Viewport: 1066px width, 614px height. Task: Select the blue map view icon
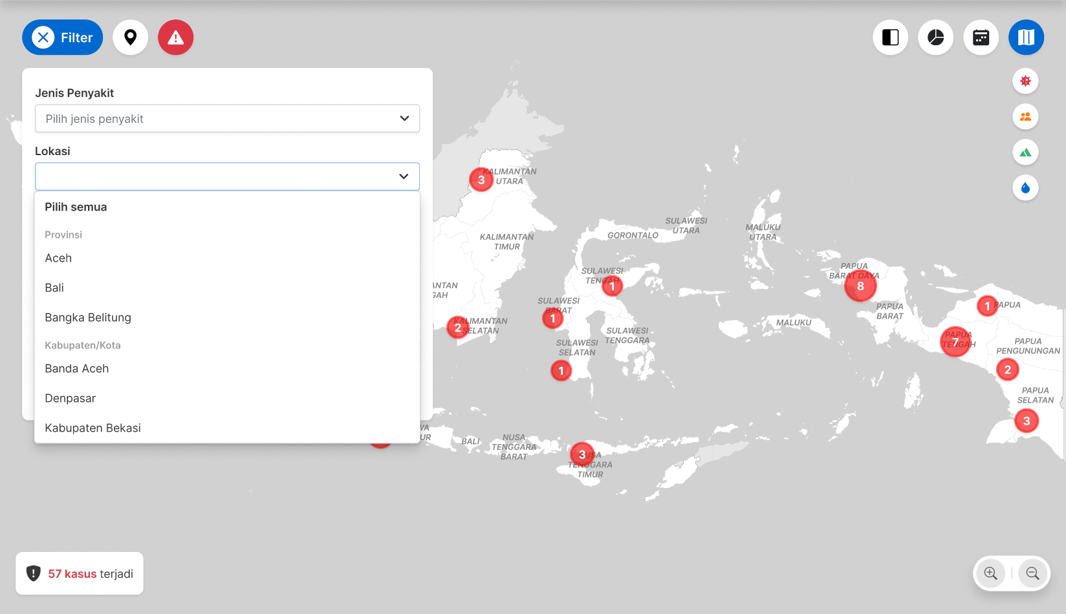pos(1026,37)
